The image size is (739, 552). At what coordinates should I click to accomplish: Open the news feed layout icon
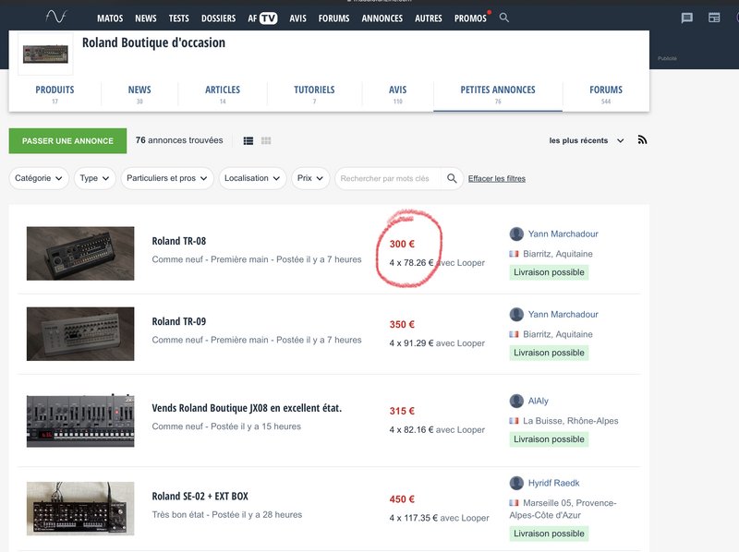pos(714,18)
